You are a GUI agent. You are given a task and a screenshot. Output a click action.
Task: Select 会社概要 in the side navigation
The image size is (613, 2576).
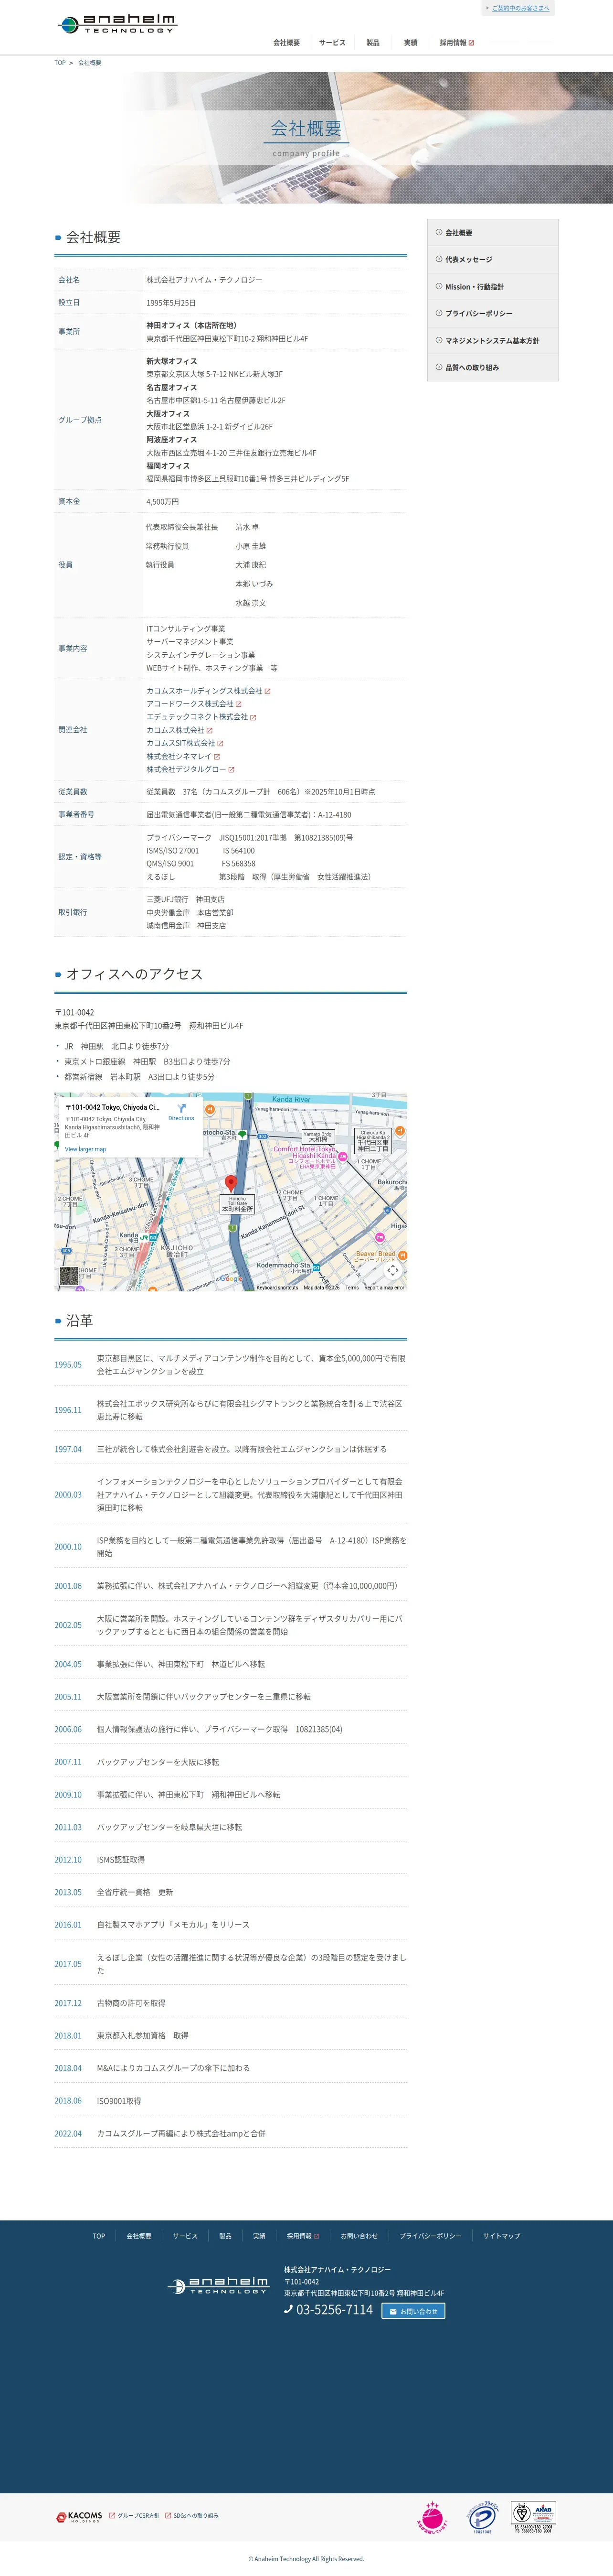pyautogui.click(x=492, y=233)
